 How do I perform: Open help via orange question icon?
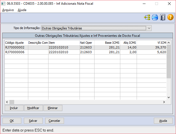click(x=170, y=17)
